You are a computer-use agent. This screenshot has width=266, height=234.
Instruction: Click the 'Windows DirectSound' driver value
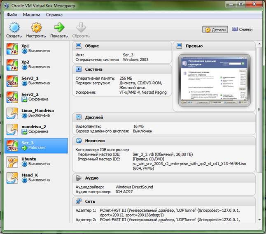coord(134,187)
